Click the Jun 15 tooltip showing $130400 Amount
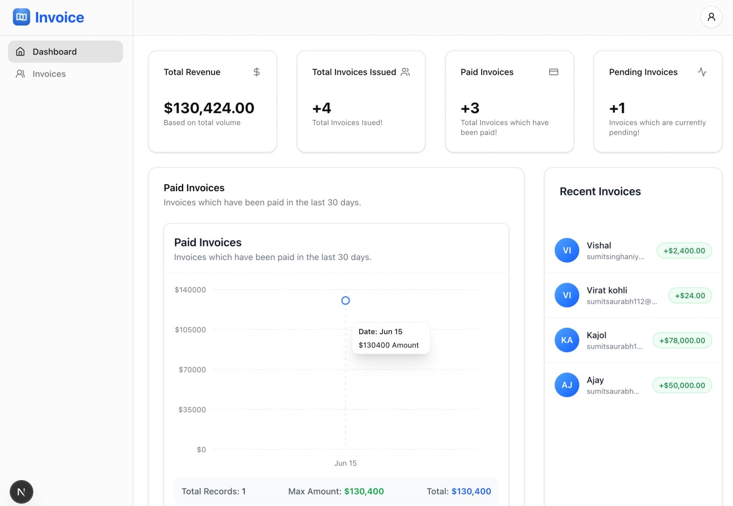 tap(390, 338)
